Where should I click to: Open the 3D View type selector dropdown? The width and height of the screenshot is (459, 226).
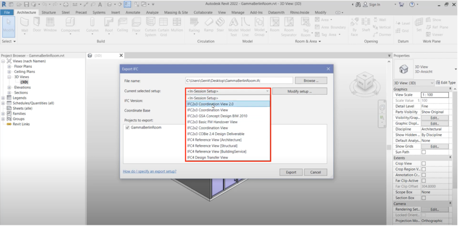[x=414, y=83]
